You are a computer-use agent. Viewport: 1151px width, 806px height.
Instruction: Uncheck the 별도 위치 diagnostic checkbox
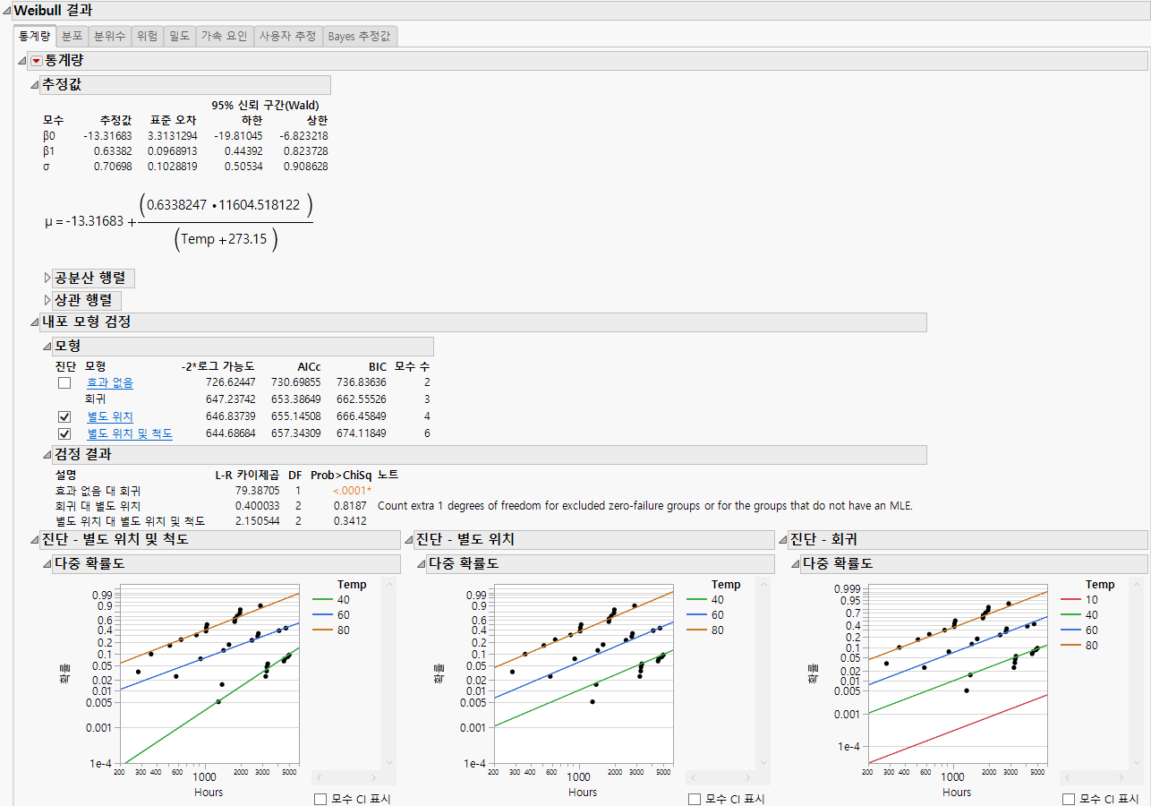pyautogui.click(x=64, y=416)
